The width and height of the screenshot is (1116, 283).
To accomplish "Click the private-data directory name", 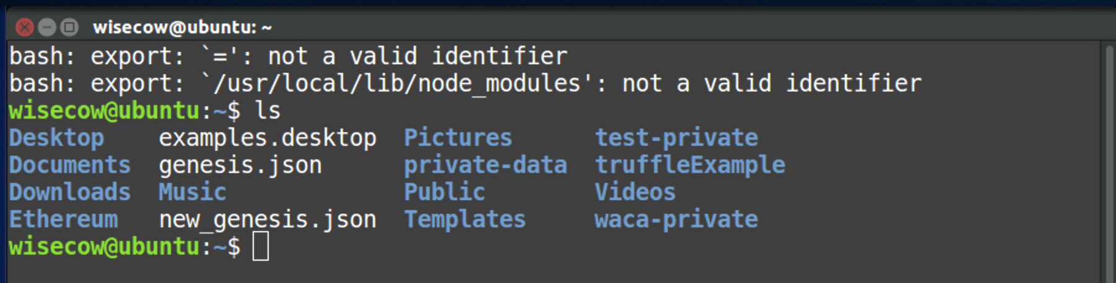I will (x=486, y=165).
